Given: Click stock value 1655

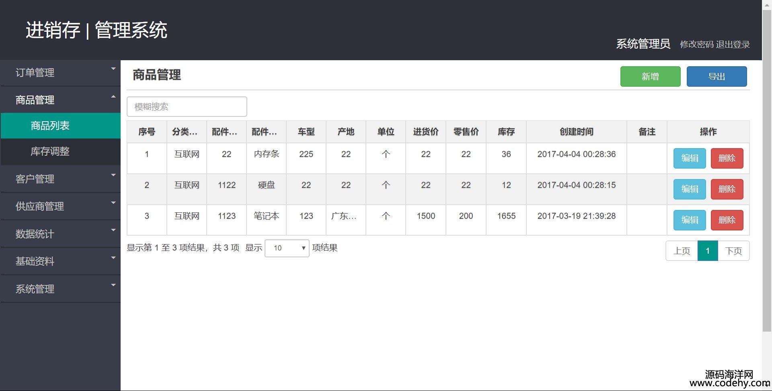Looking at the screenshot, I should 506,216.
